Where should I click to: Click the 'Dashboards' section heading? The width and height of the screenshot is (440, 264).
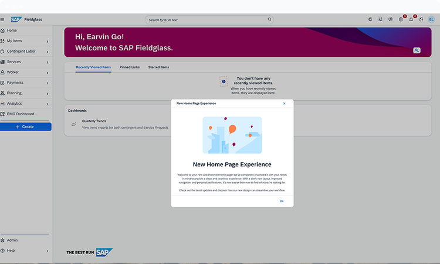pos(77,111)
